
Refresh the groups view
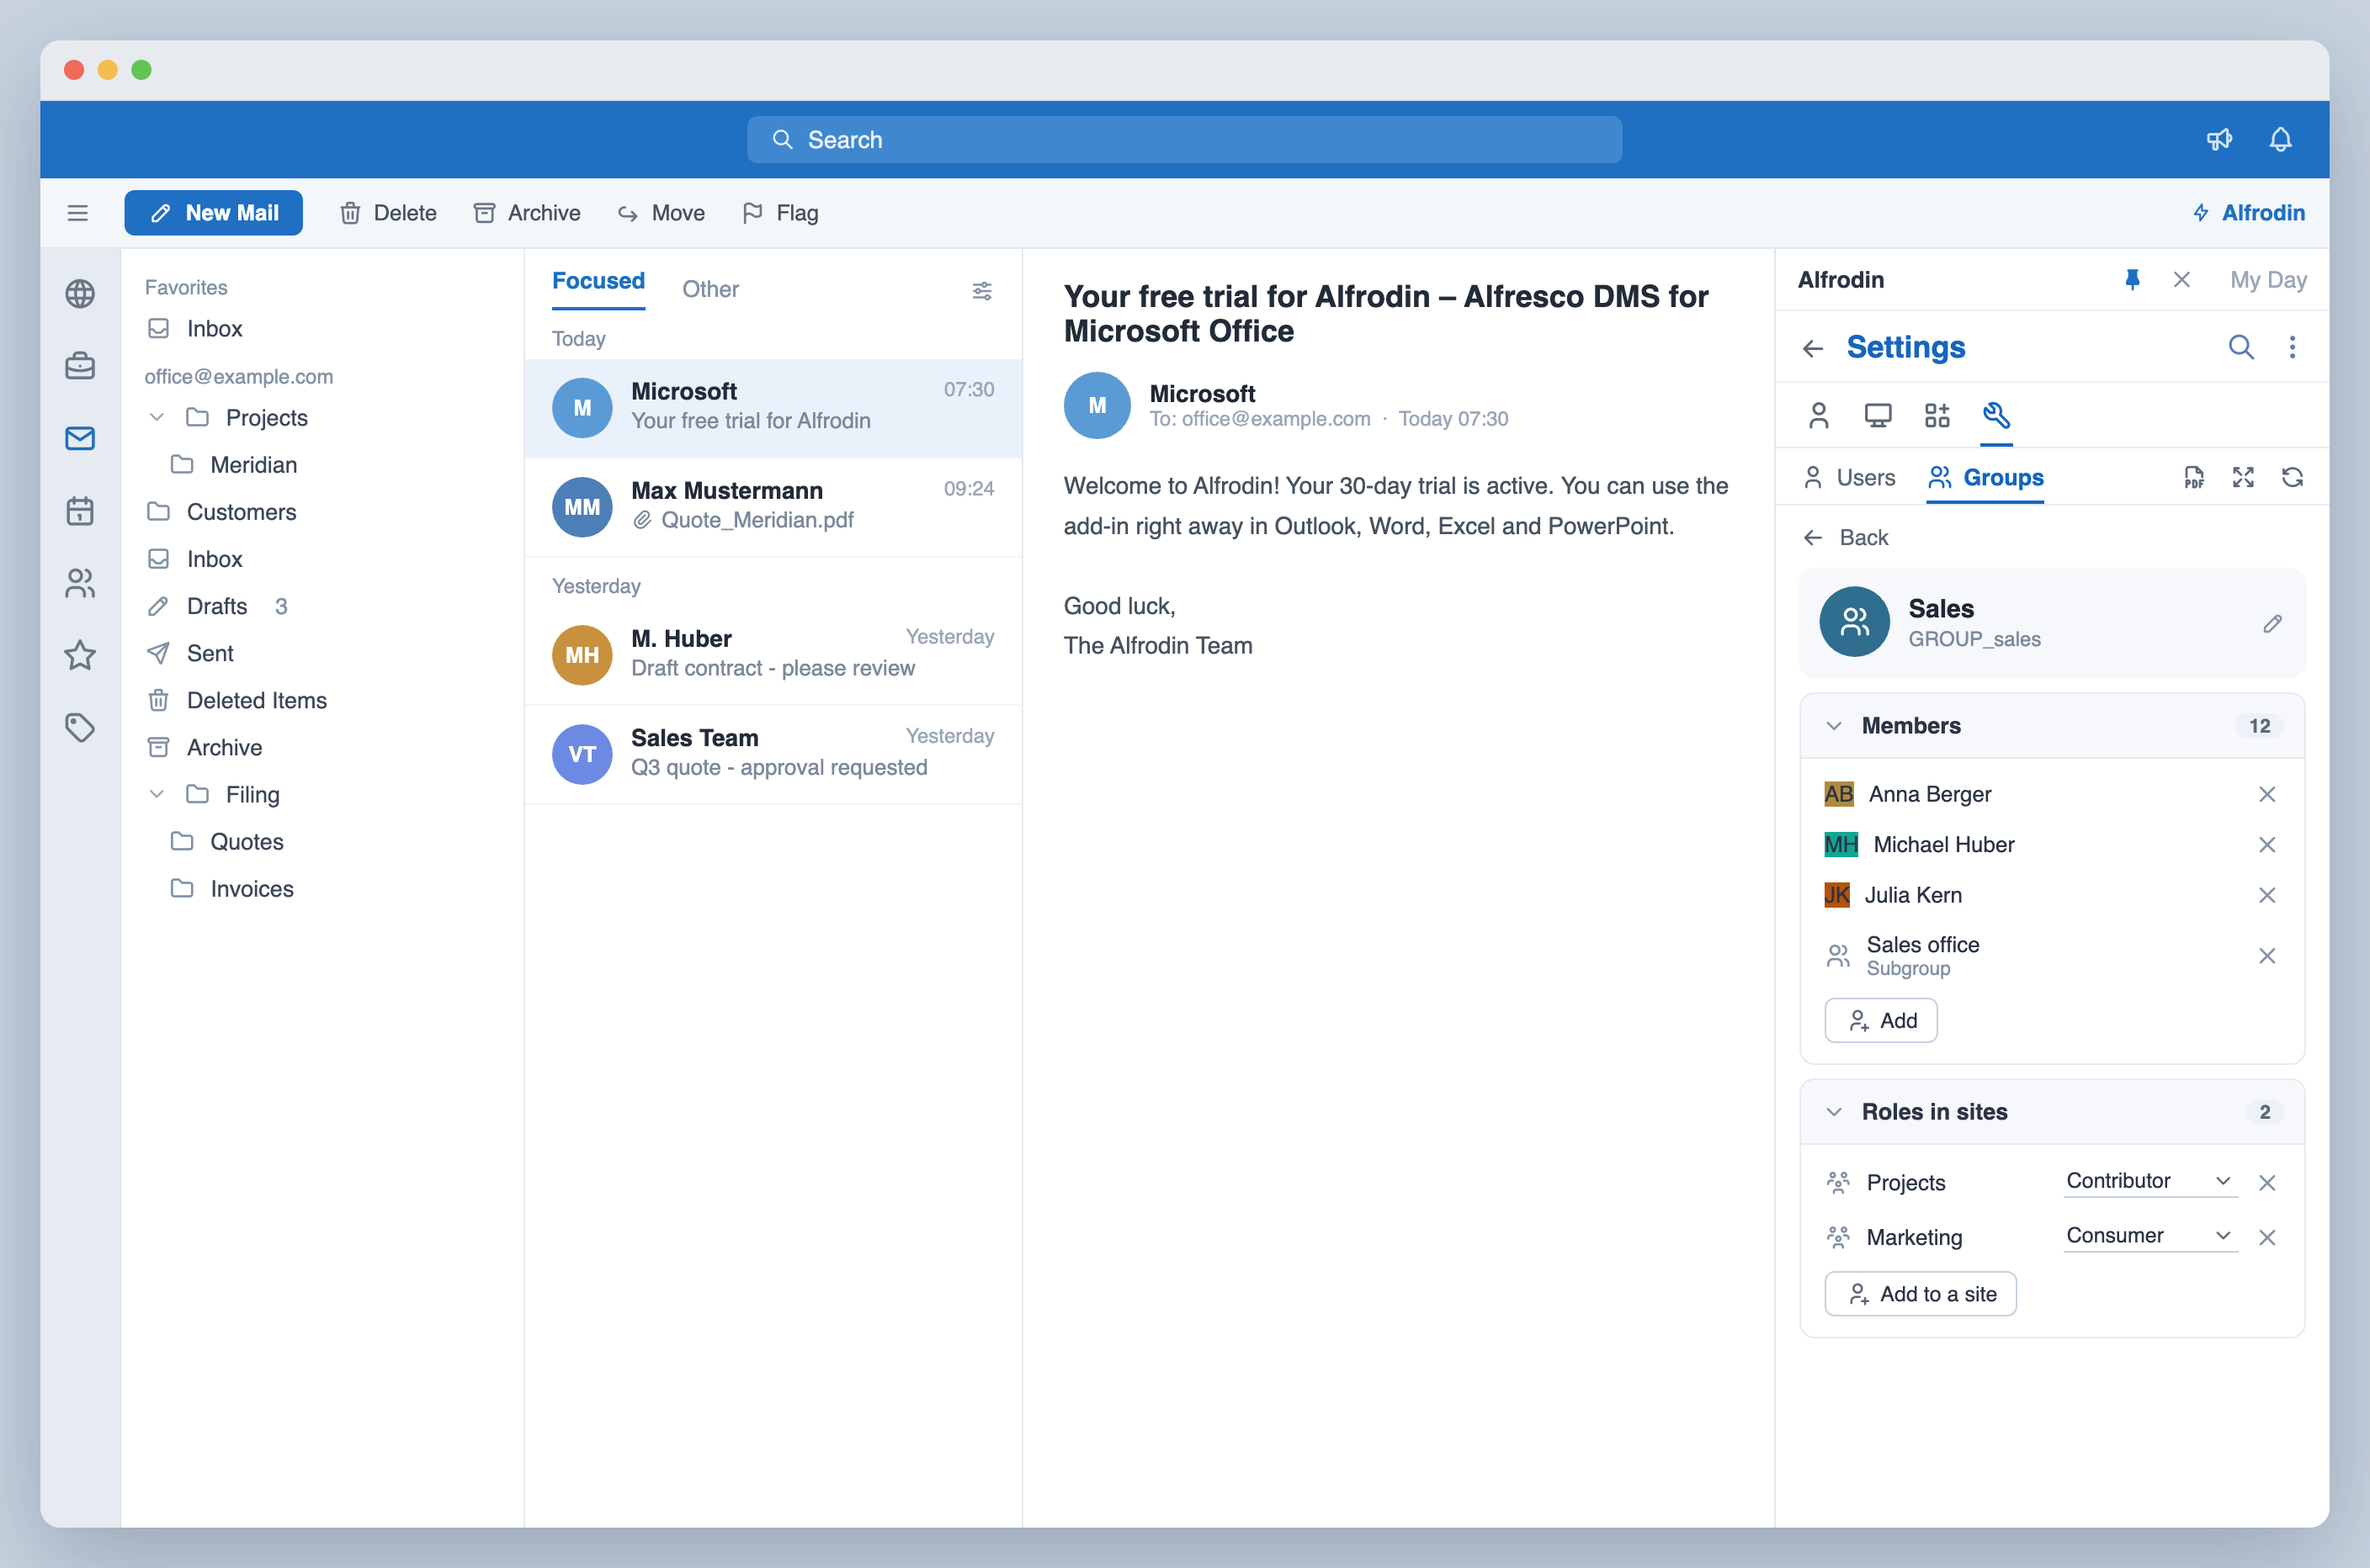[2292, 478]
